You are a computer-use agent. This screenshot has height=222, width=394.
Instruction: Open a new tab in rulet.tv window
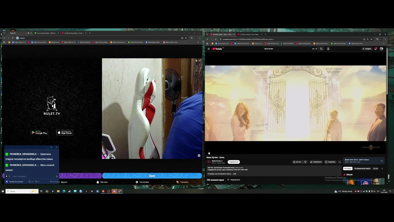click(x=90, y=33)
